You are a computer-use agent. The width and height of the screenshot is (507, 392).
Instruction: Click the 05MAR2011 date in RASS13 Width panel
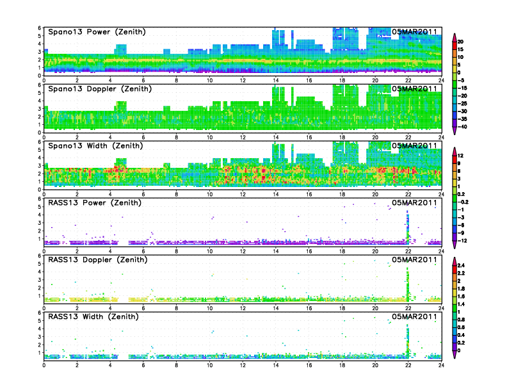[414, 316]
